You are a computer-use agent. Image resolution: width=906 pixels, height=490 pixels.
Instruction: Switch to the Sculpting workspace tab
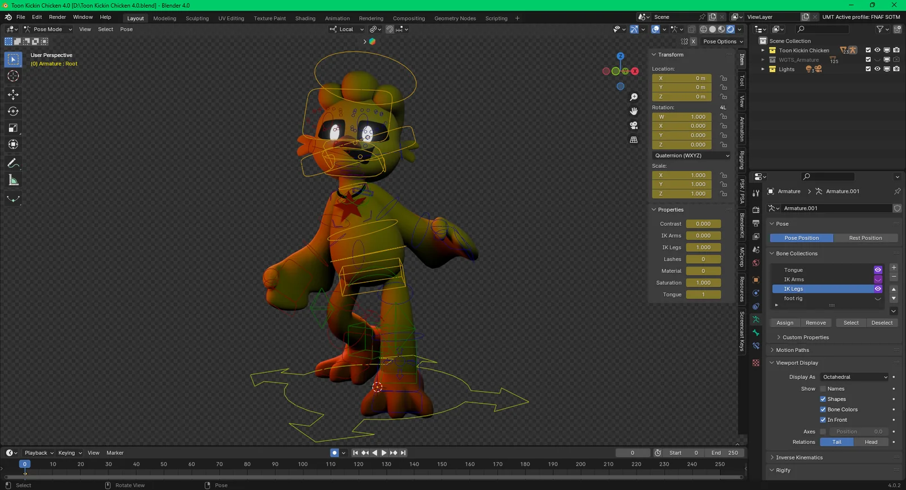pos(197,18)
